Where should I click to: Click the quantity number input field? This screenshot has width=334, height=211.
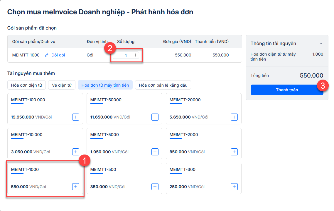click(x=126, y=55)
